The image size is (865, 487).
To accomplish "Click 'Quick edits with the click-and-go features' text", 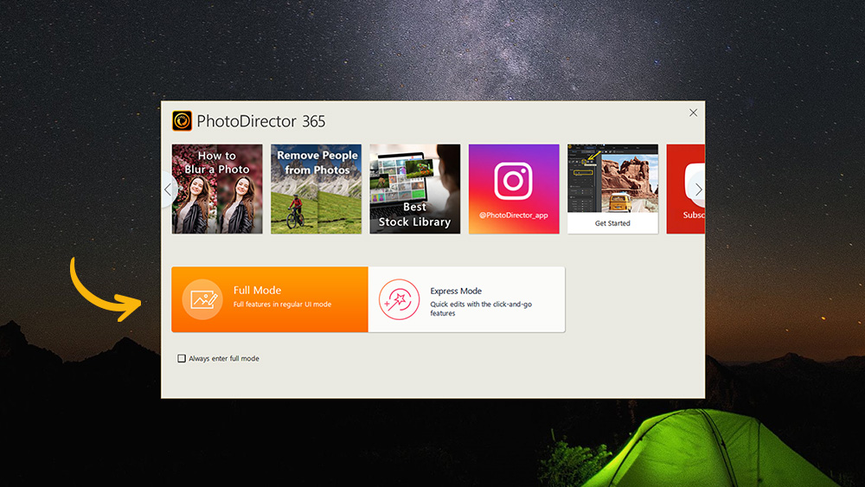I will [x=481, y=309].
